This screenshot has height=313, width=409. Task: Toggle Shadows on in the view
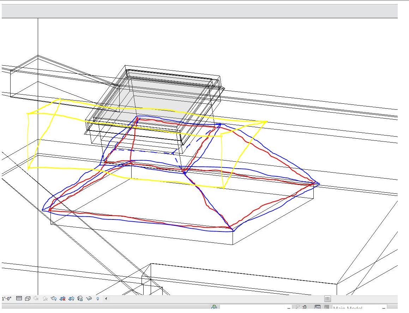[x=45, y=299]
